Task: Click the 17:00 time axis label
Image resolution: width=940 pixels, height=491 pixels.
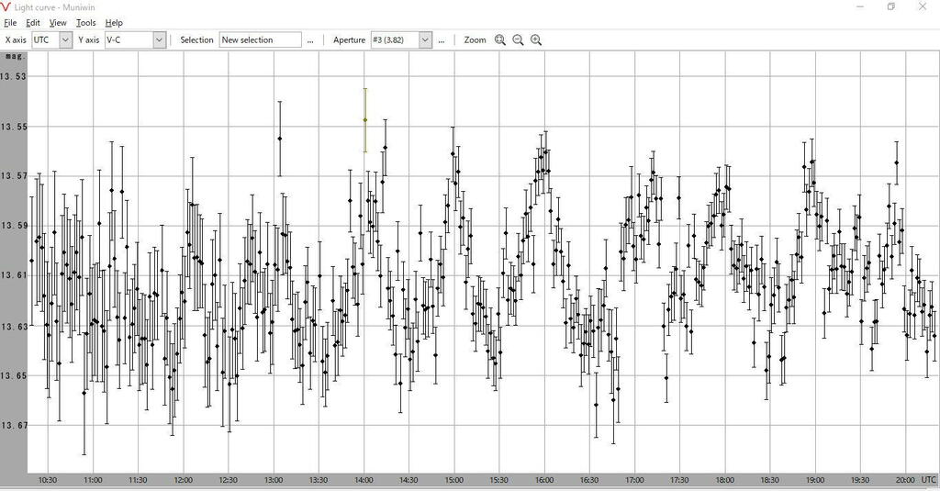Action: [634, 480]
